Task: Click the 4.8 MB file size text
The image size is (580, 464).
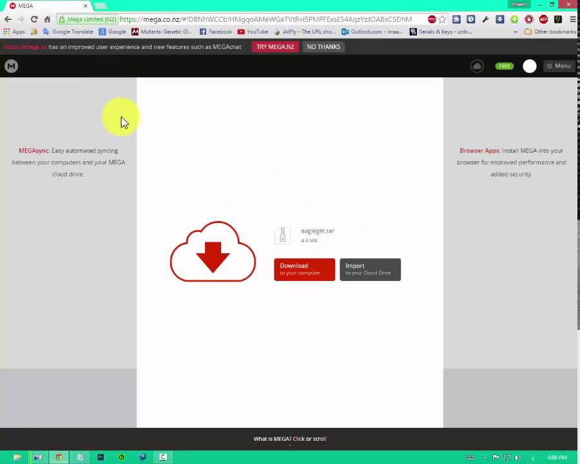Action: [309, 240]
